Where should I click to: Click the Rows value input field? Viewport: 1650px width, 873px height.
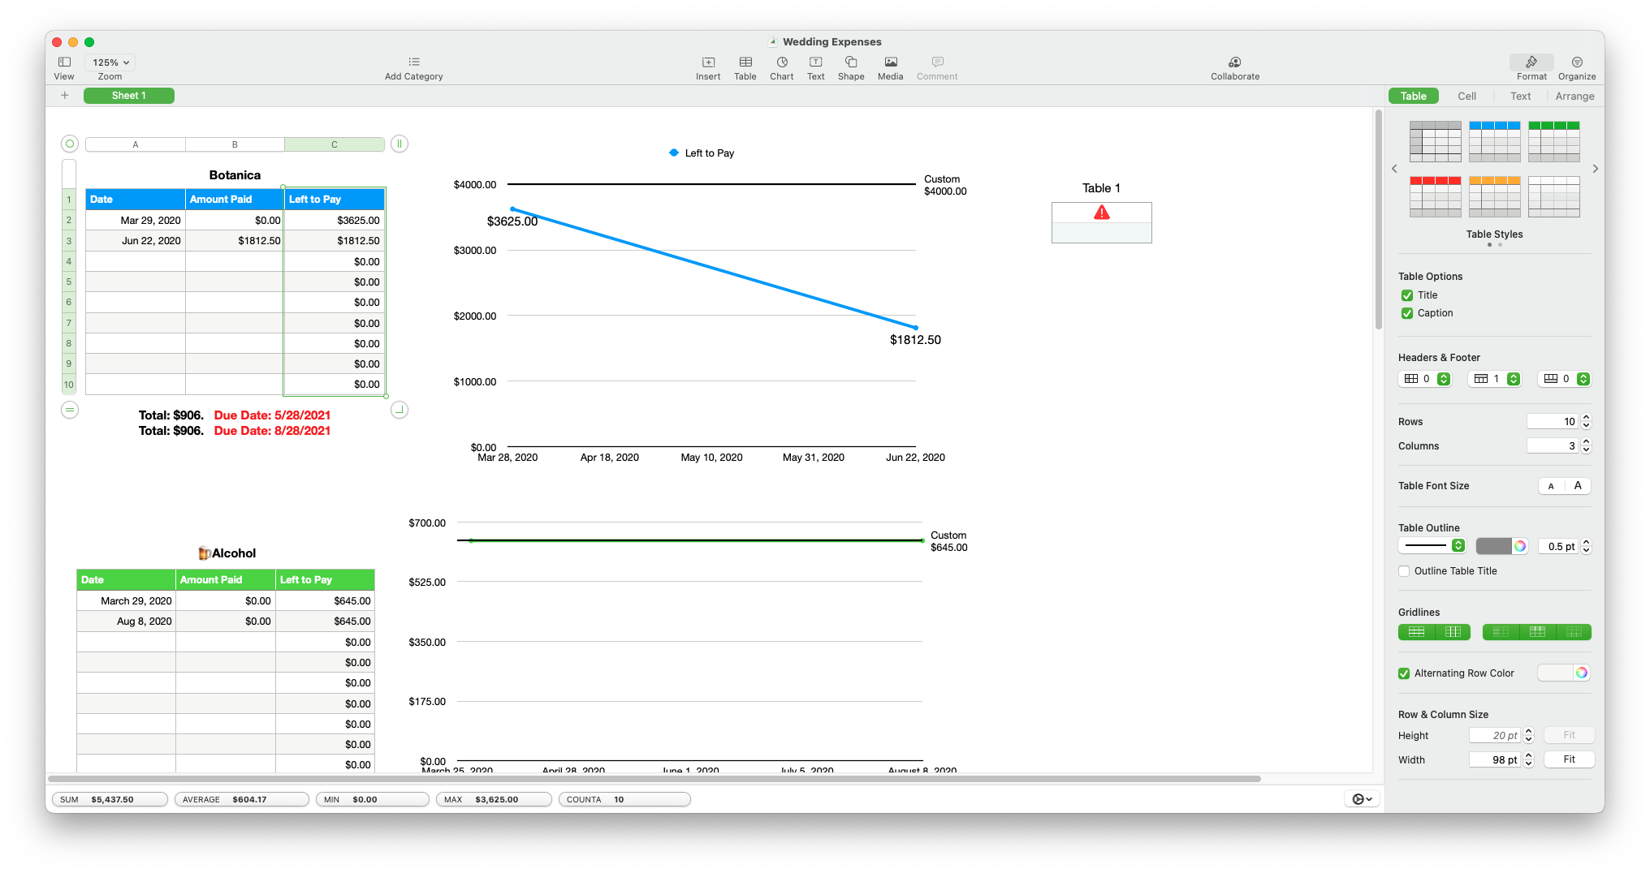tap(1553, 422)
